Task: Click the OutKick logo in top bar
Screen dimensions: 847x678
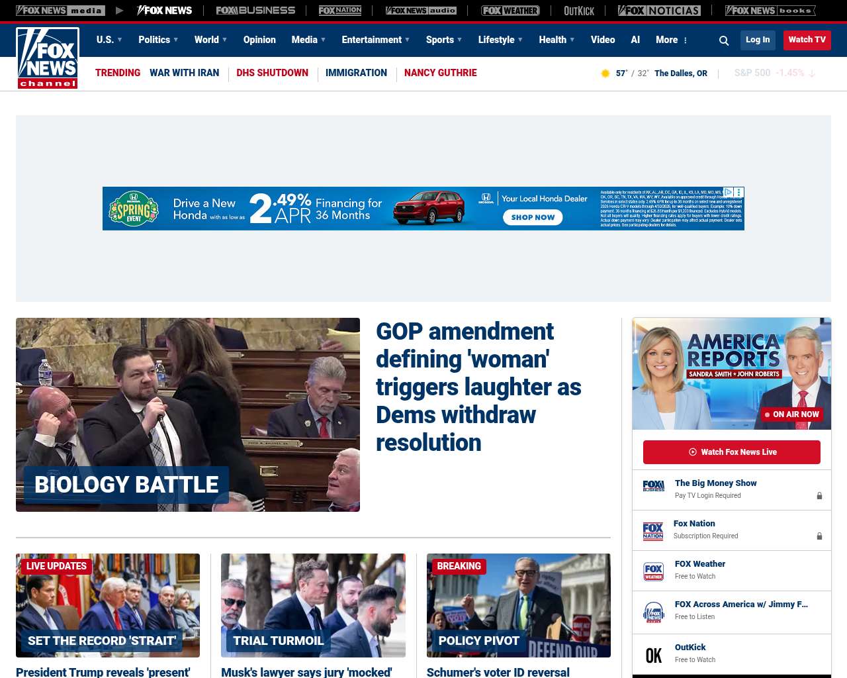Action: click(578, 11)
